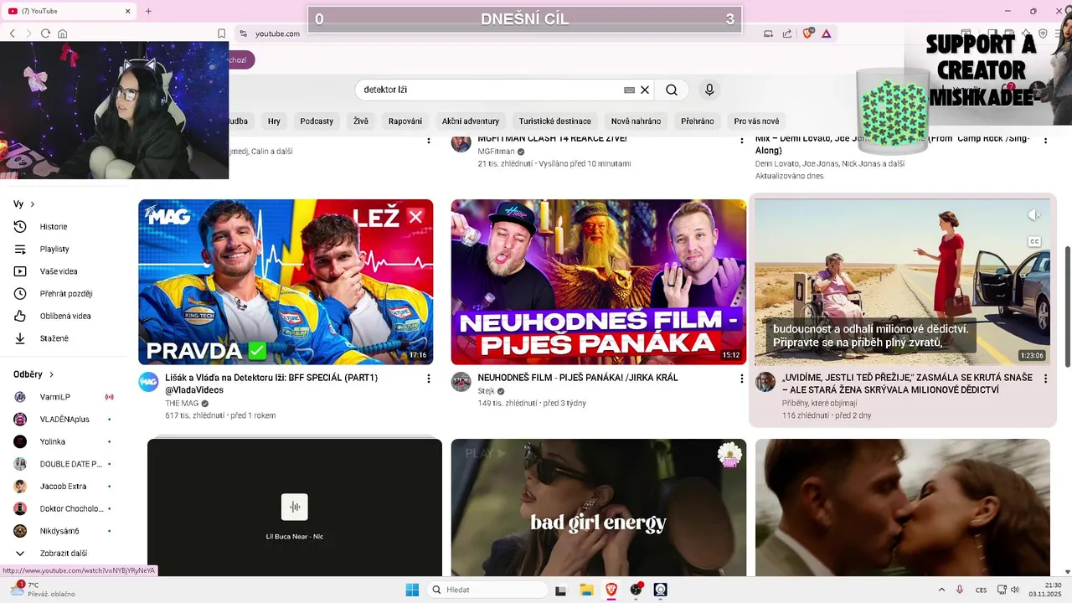Go back with the browser back arrow
The image size is (1072, 603).
pyautogui.click(x=12, y=33)
